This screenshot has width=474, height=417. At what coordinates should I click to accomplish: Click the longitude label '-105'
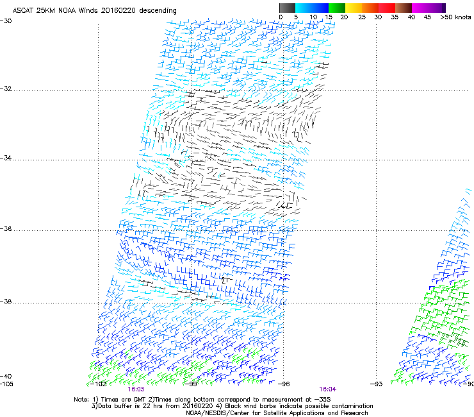pos(6,384)
